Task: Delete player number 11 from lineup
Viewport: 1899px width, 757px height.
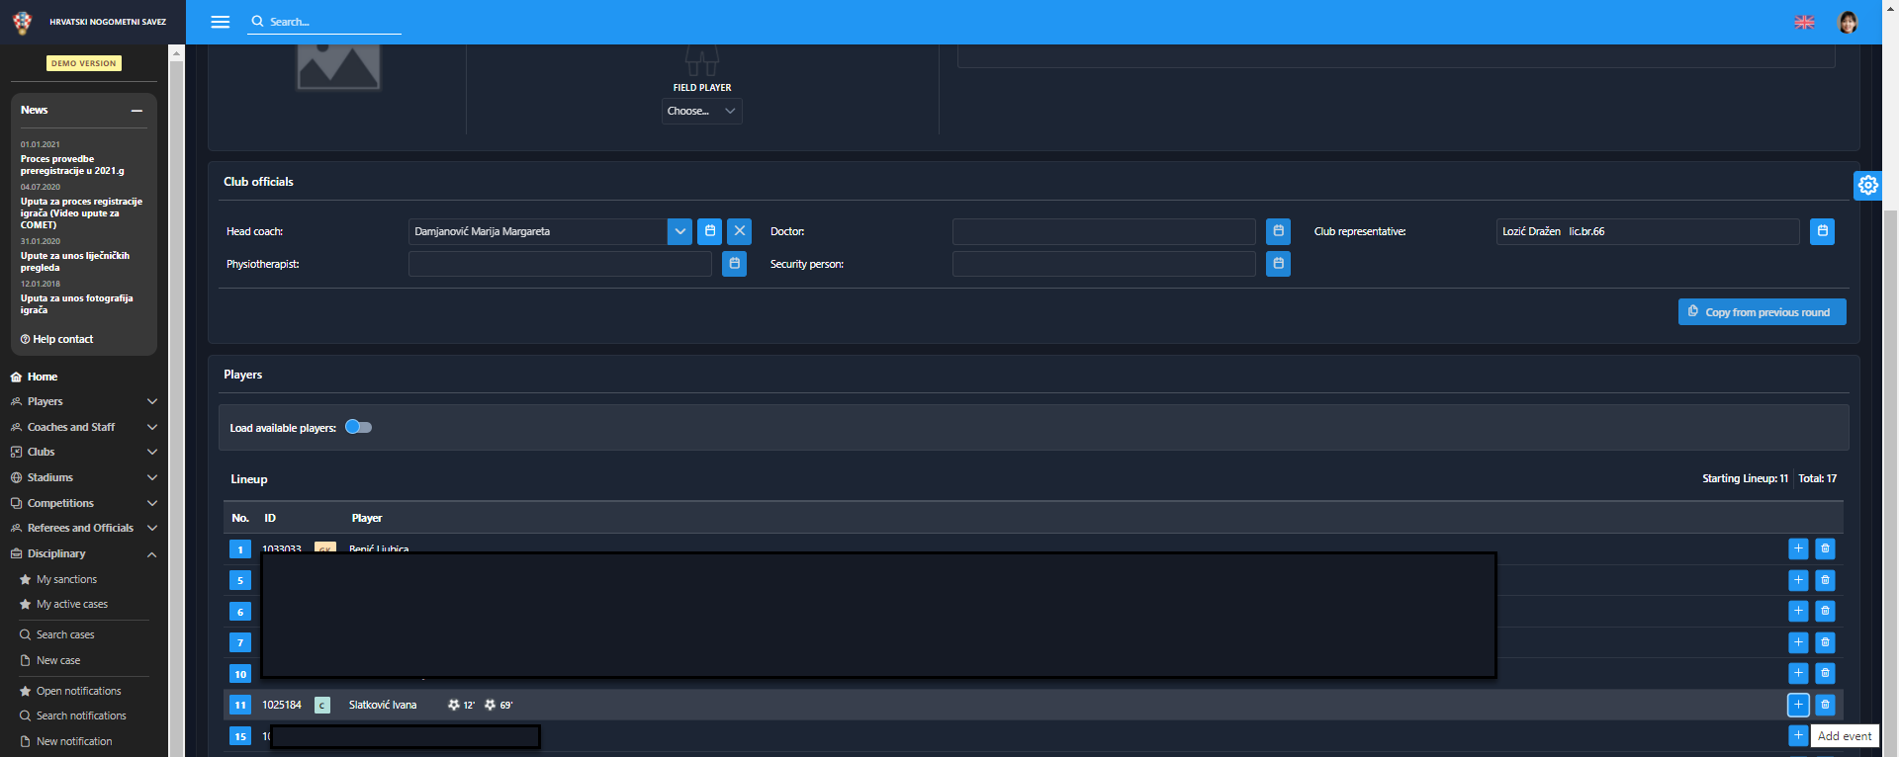Action: 1825,705
